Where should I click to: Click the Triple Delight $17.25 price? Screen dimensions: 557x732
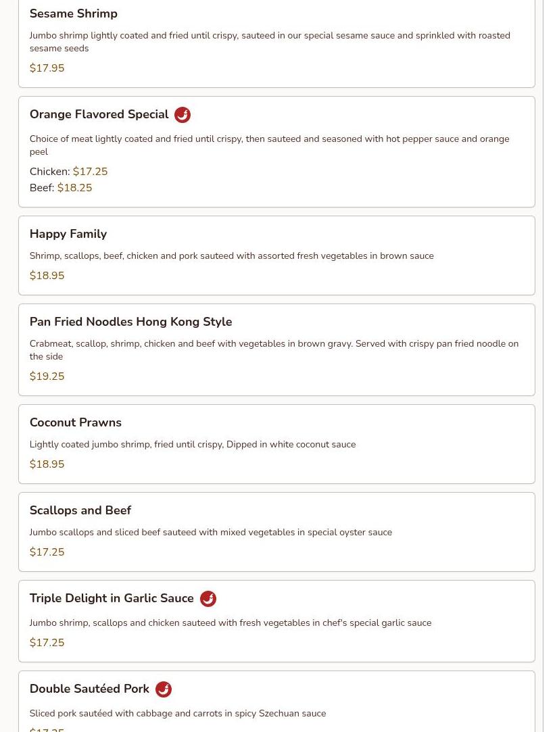click(47, 642)
